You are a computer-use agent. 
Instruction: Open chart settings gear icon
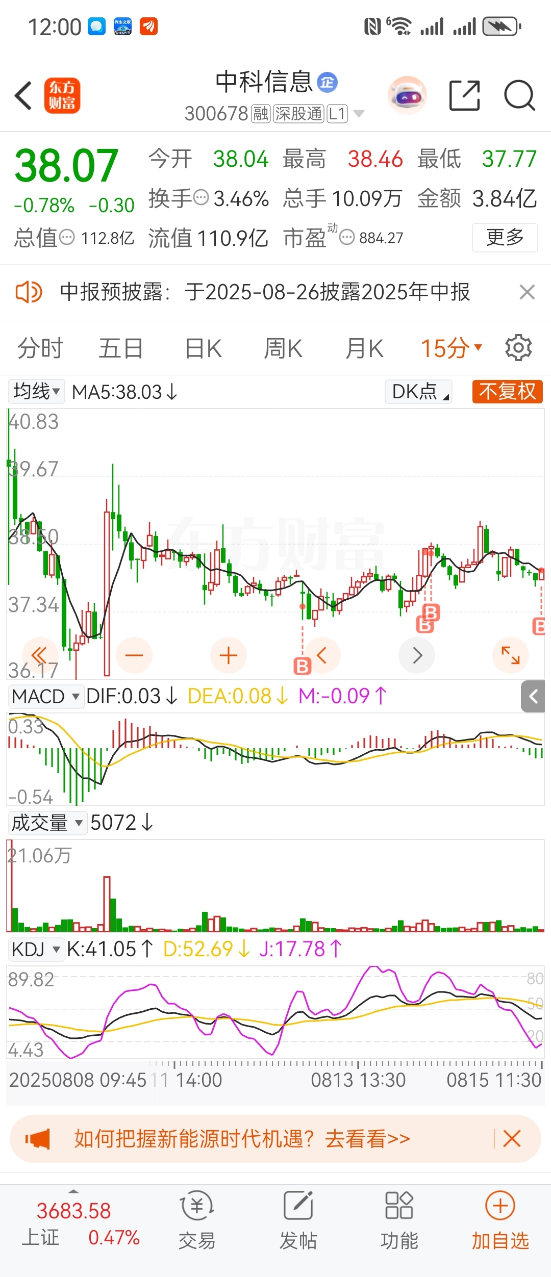point(518,348)
